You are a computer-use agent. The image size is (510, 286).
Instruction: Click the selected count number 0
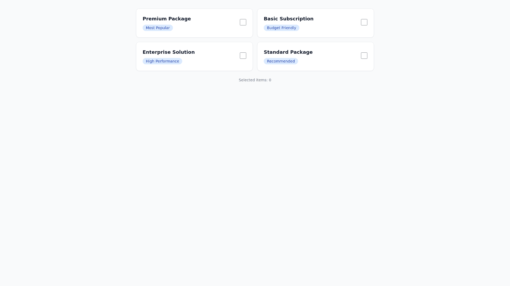pyautogui.click(x=270, y=80)
